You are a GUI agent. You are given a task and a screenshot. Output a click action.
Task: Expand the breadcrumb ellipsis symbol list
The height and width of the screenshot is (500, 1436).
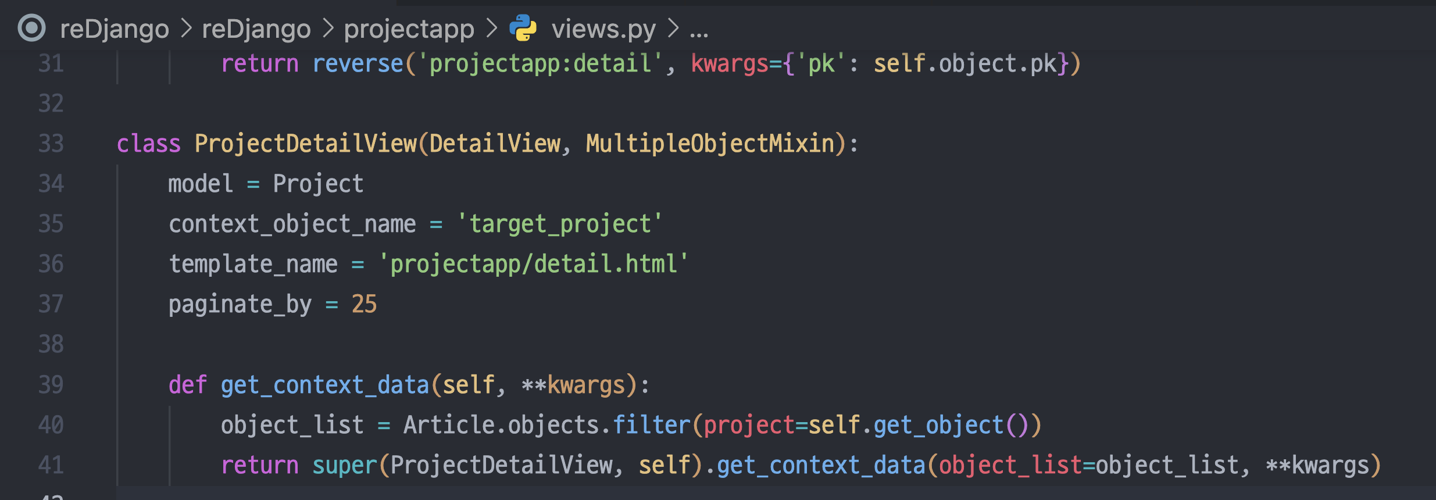click(x=699, y=32)
